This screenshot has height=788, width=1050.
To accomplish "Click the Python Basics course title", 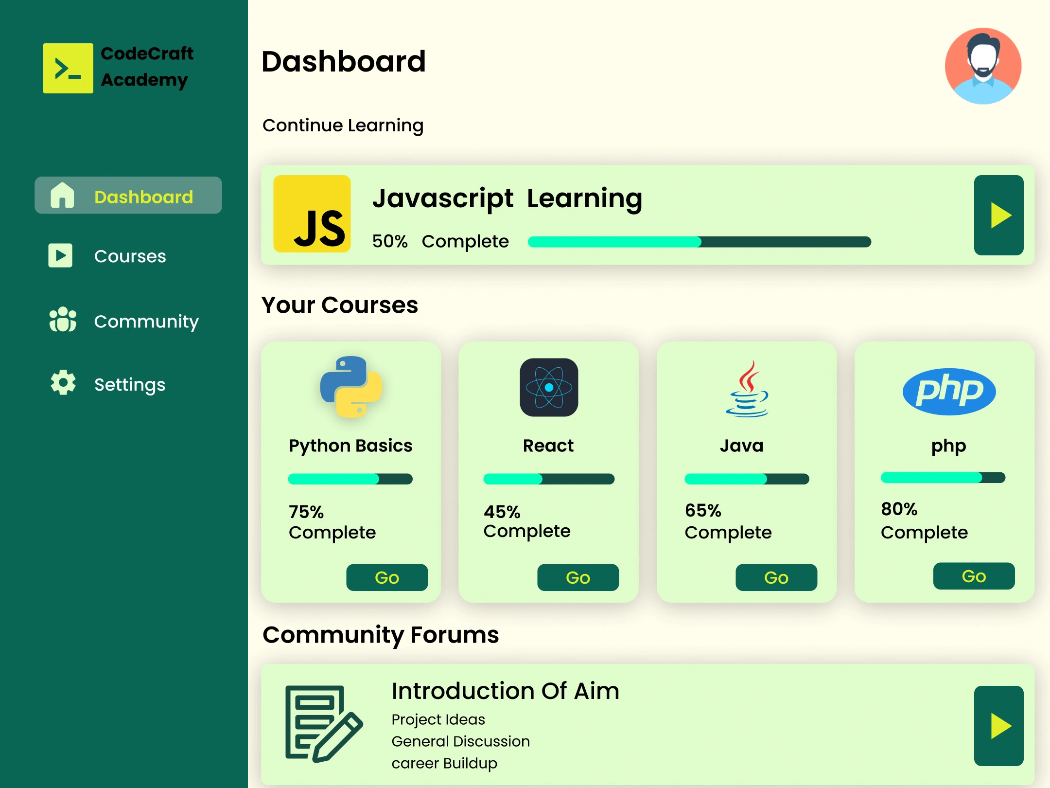I will click(350, 446).
